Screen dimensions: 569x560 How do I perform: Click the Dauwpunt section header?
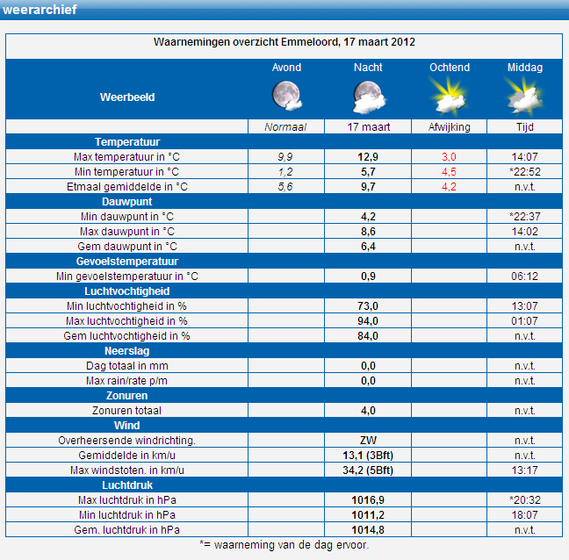click(127, 202)
